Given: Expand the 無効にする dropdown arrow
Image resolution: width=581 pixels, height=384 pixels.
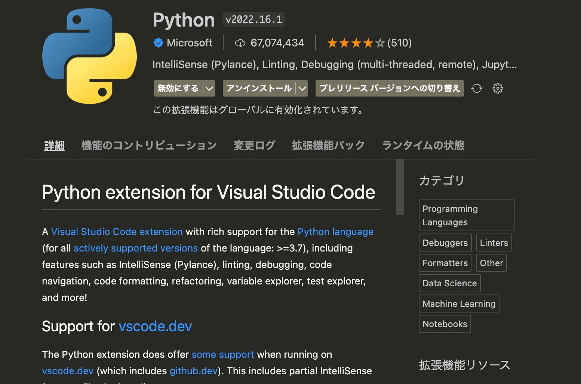Looking at the screenshot, I should click(209, 88).
